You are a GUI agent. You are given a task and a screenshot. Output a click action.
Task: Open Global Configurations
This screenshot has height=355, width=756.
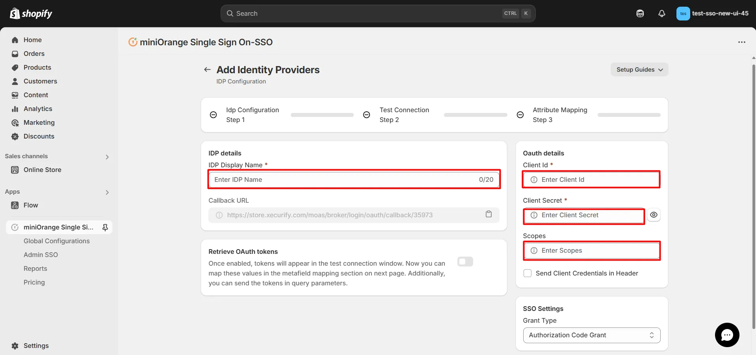pyautogui.click(x=56, y=241)
